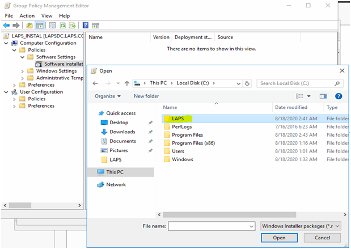Open the view options dropdown arrow
This screenshot has height=249, width=351.
point(308,96)
